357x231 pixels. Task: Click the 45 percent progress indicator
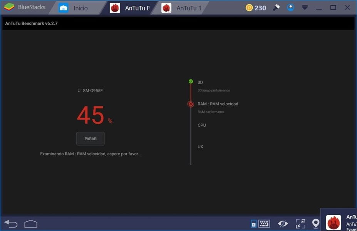[95, 115]
